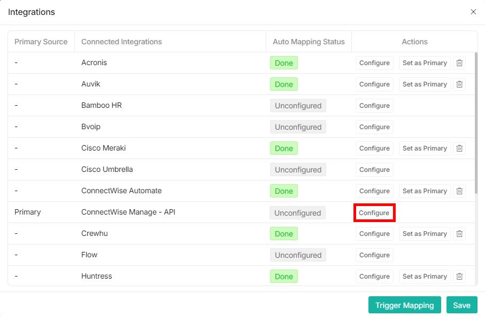
Task: Click the Trigger Mapping button
Action: point(404,305)
